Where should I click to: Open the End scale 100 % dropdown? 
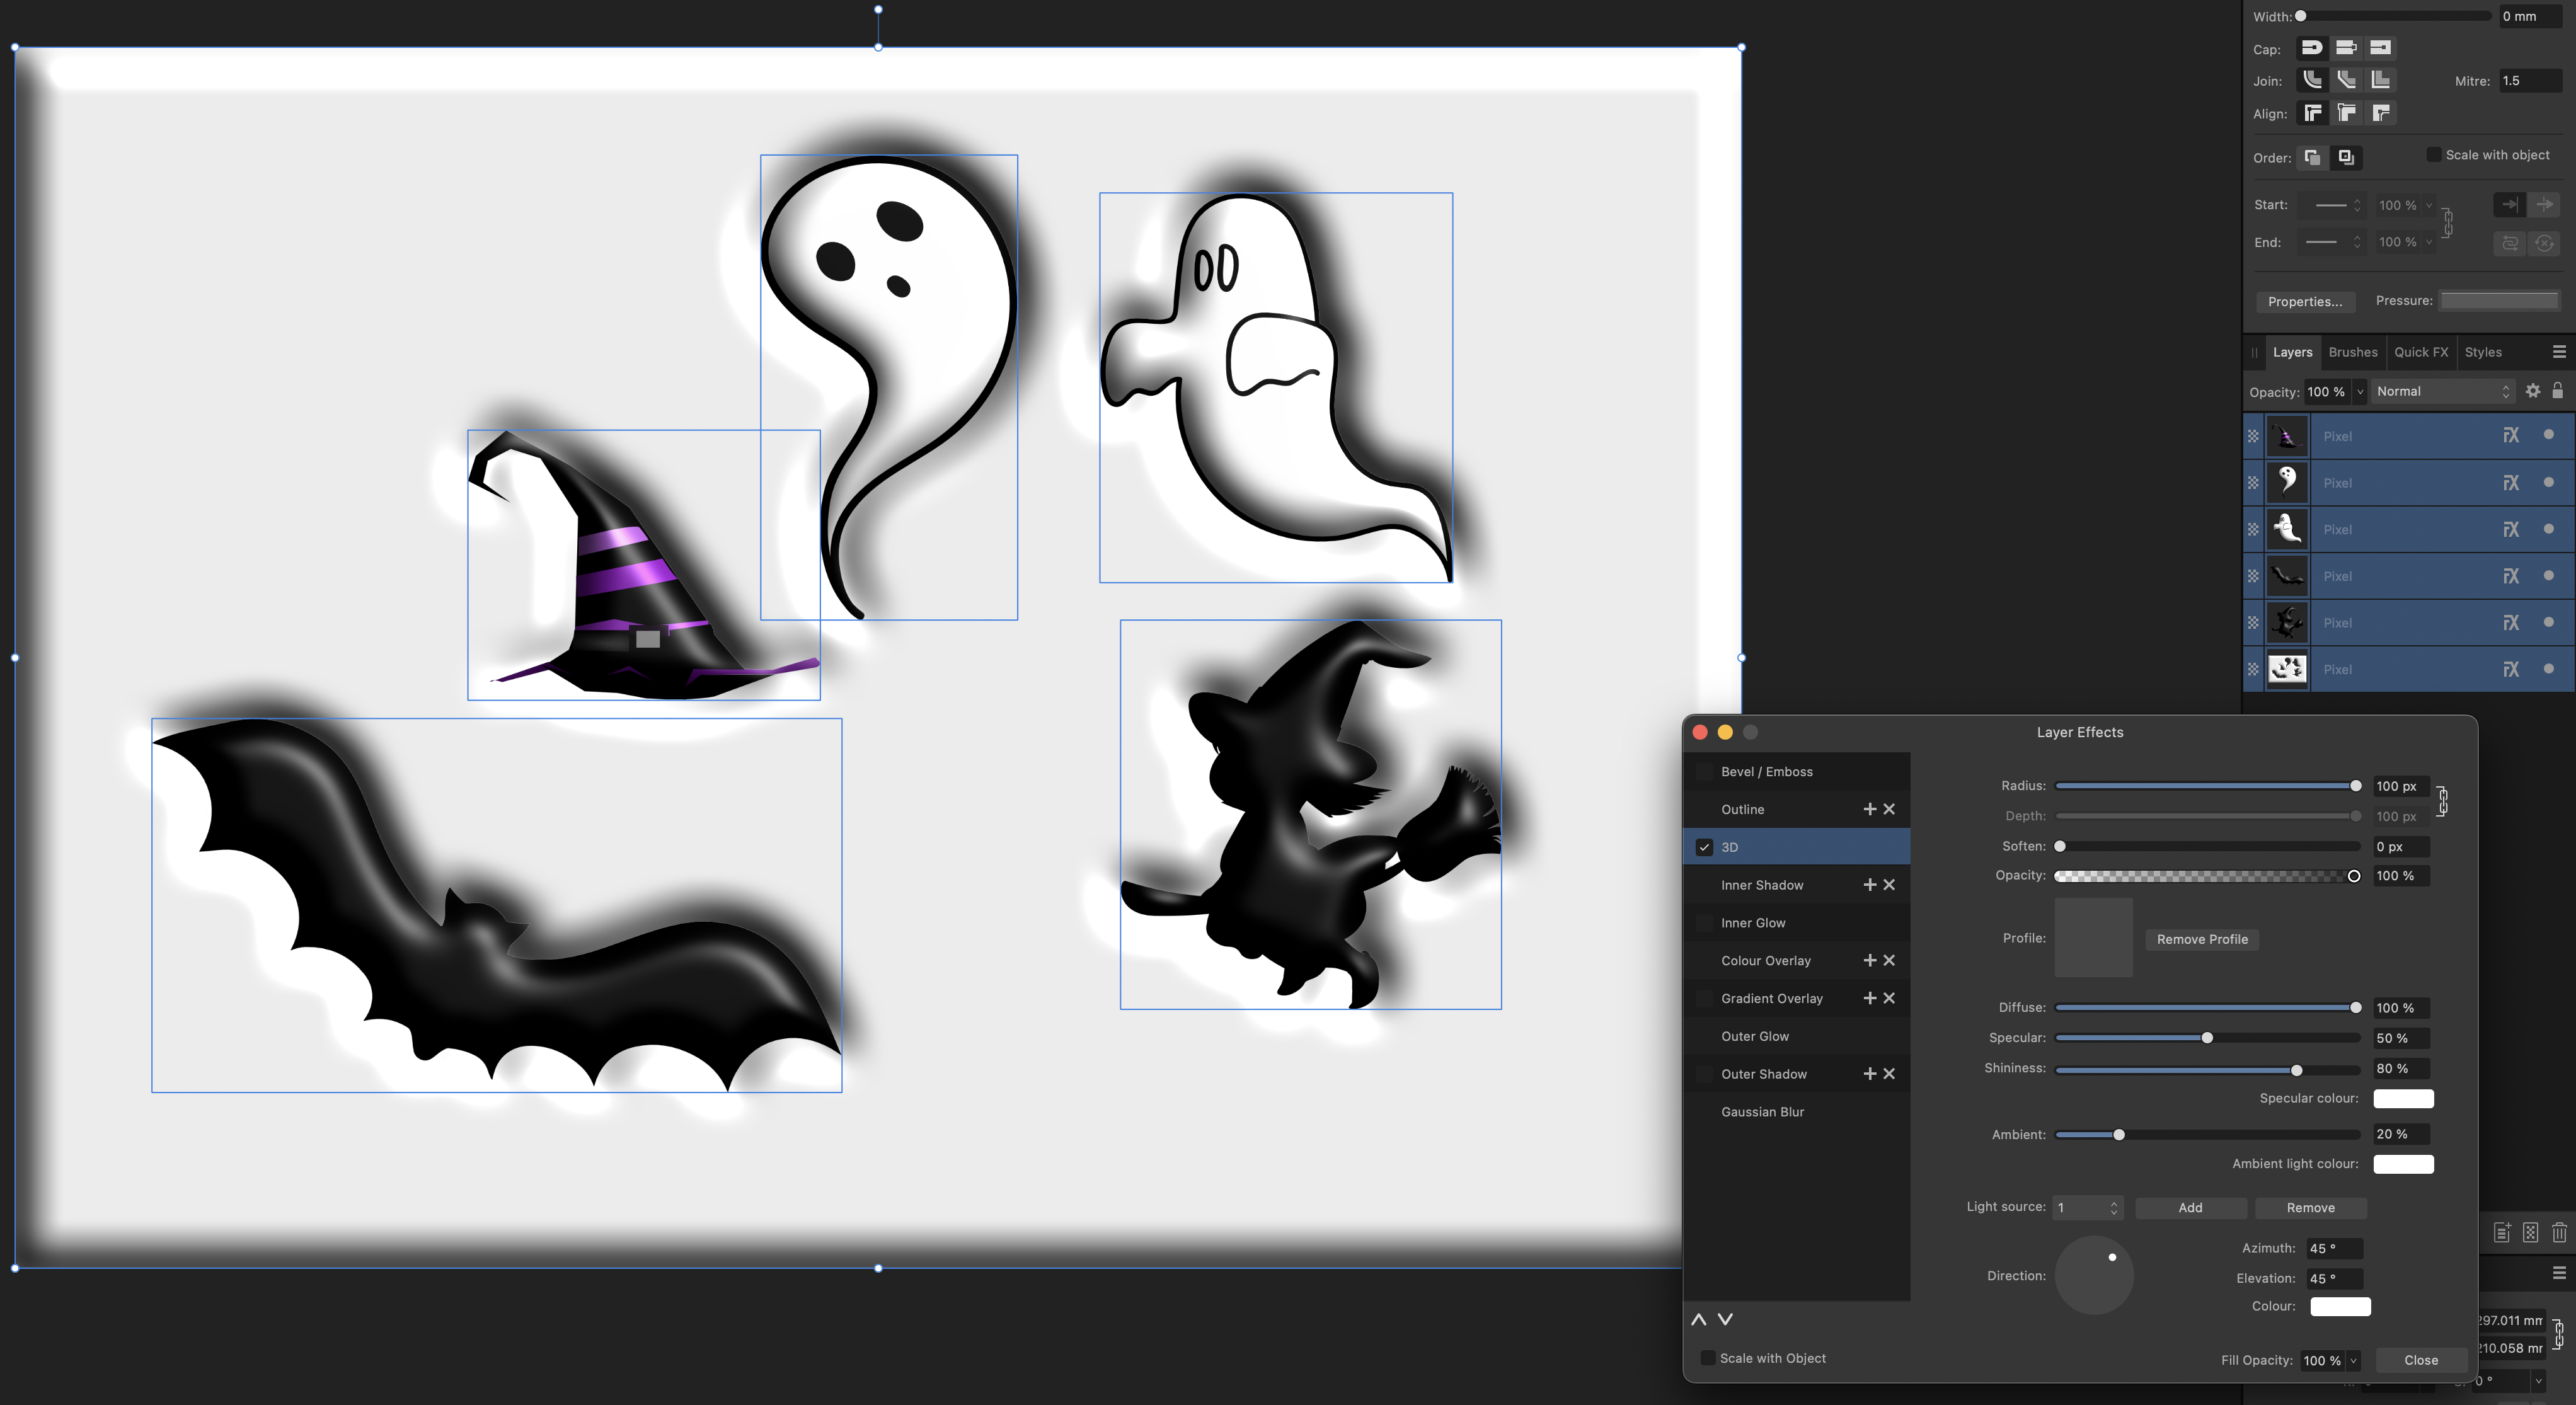tap(2429, 242)
